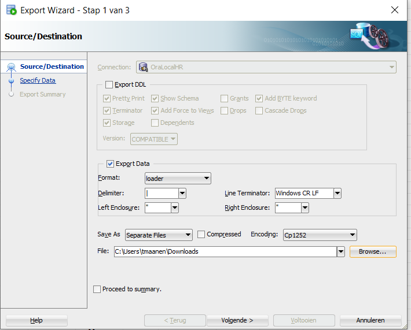
Task: Select the Source/Destination wizard step
Action: pos(52,66)
